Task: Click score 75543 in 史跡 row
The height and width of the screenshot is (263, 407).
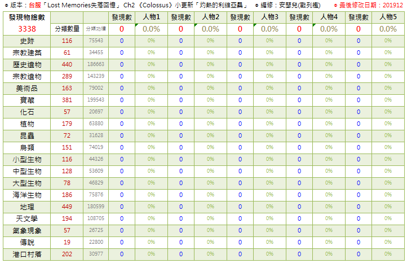Action: tap(96, 41)
